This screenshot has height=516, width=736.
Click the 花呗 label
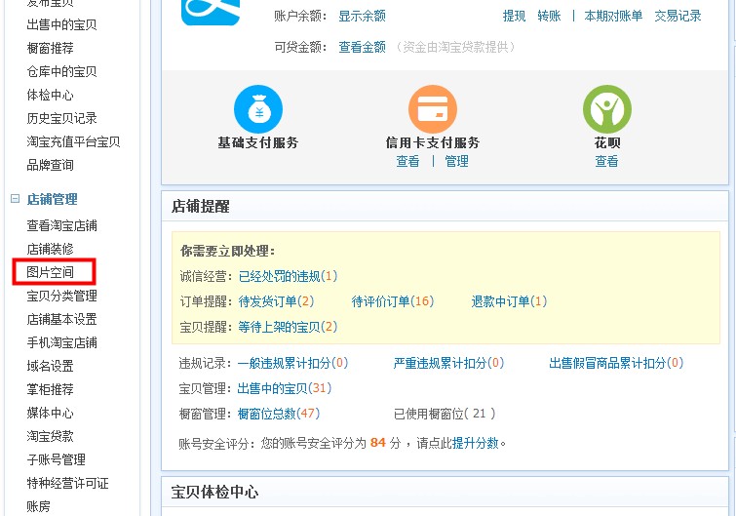607,142
